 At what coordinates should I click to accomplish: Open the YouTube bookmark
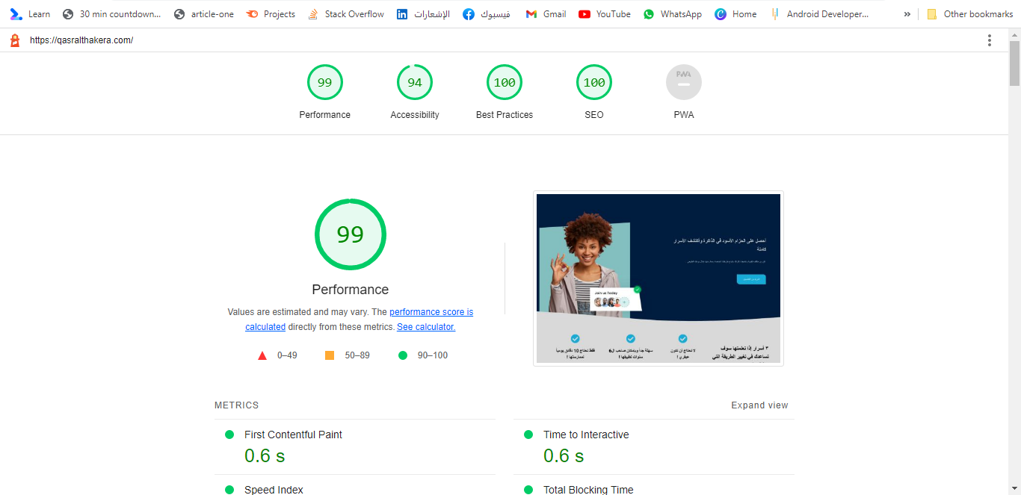click(x=605, y=14)
